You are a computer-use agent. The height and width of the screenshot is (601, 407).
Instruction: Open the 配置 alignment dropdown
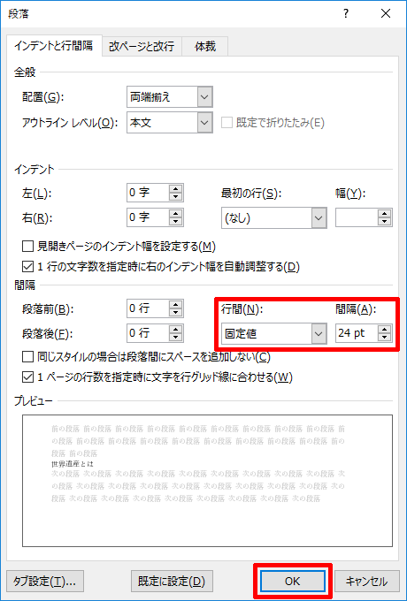pos(205,97)
